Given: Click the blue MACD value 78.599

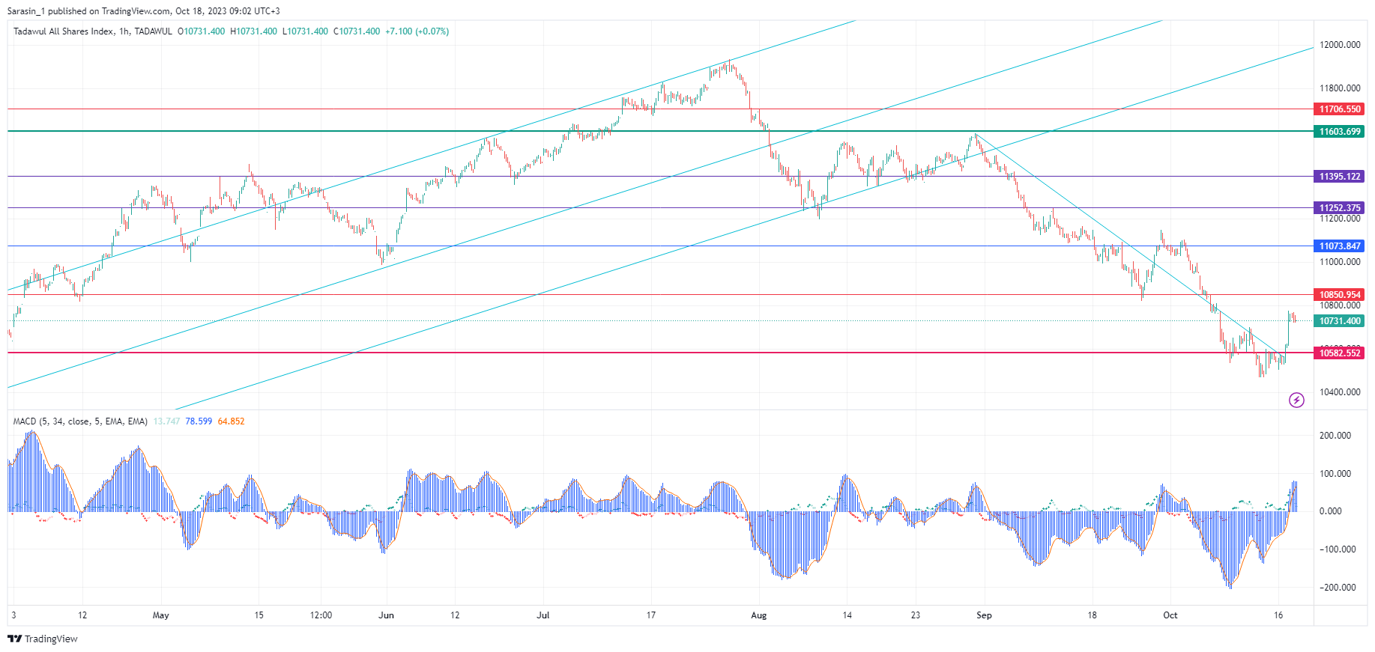Looking at the screenshot, I should tap(199, 421).
